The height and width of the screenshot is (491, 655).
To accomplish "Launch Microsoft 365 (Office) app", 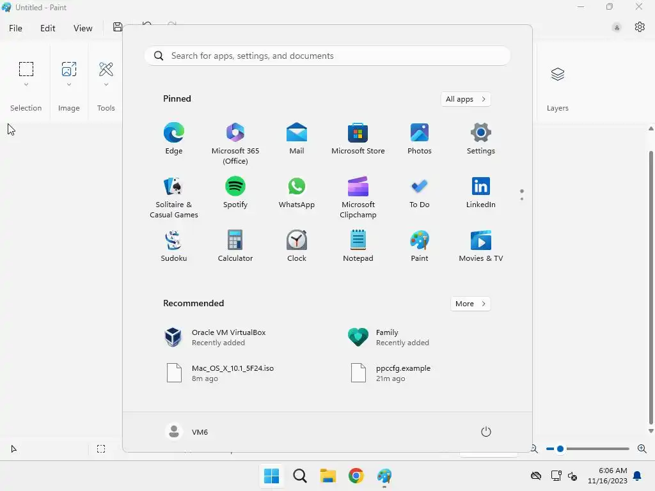I will point(235,144).
